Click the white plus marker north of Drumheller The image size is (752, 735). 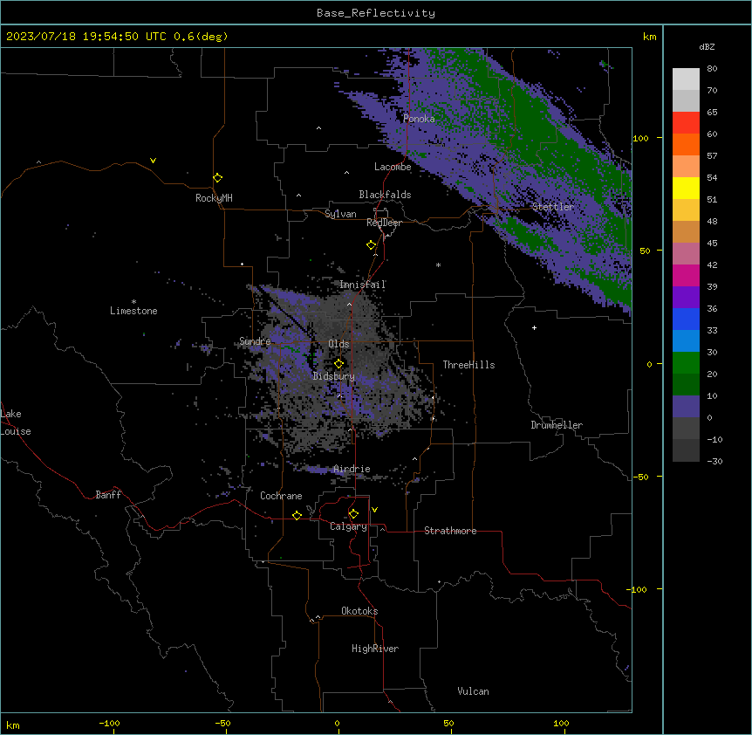(x=534, y=327)
